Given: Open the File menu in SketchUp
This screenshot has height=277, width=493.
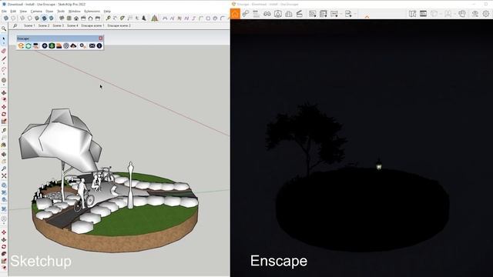Looking at the screenshot, I should pyautogui.click(x=4, y=12).
